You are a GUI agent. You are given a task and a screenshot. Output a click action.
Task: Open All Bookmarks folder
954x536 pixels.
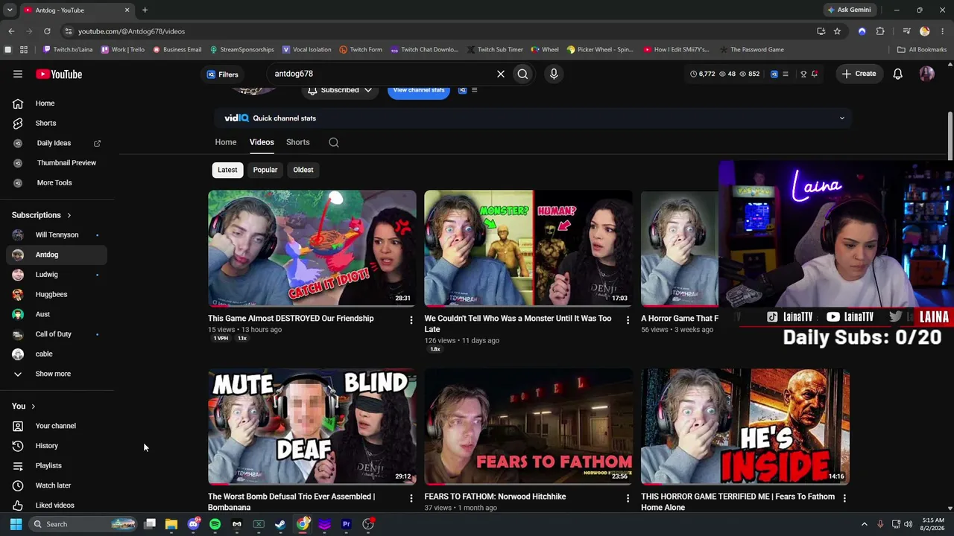(x=922, y=50)
